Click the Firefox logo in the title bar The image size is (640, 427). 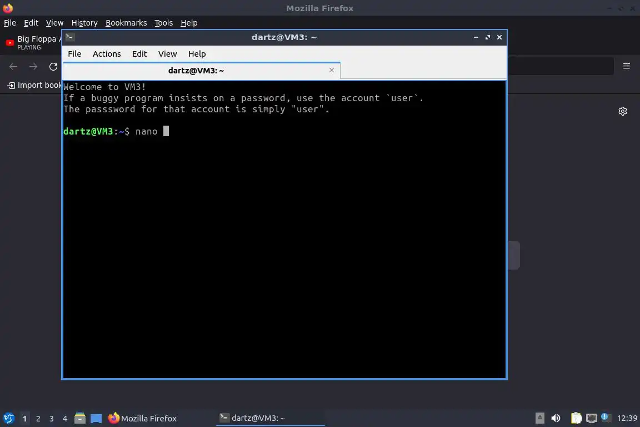(8, 8)
